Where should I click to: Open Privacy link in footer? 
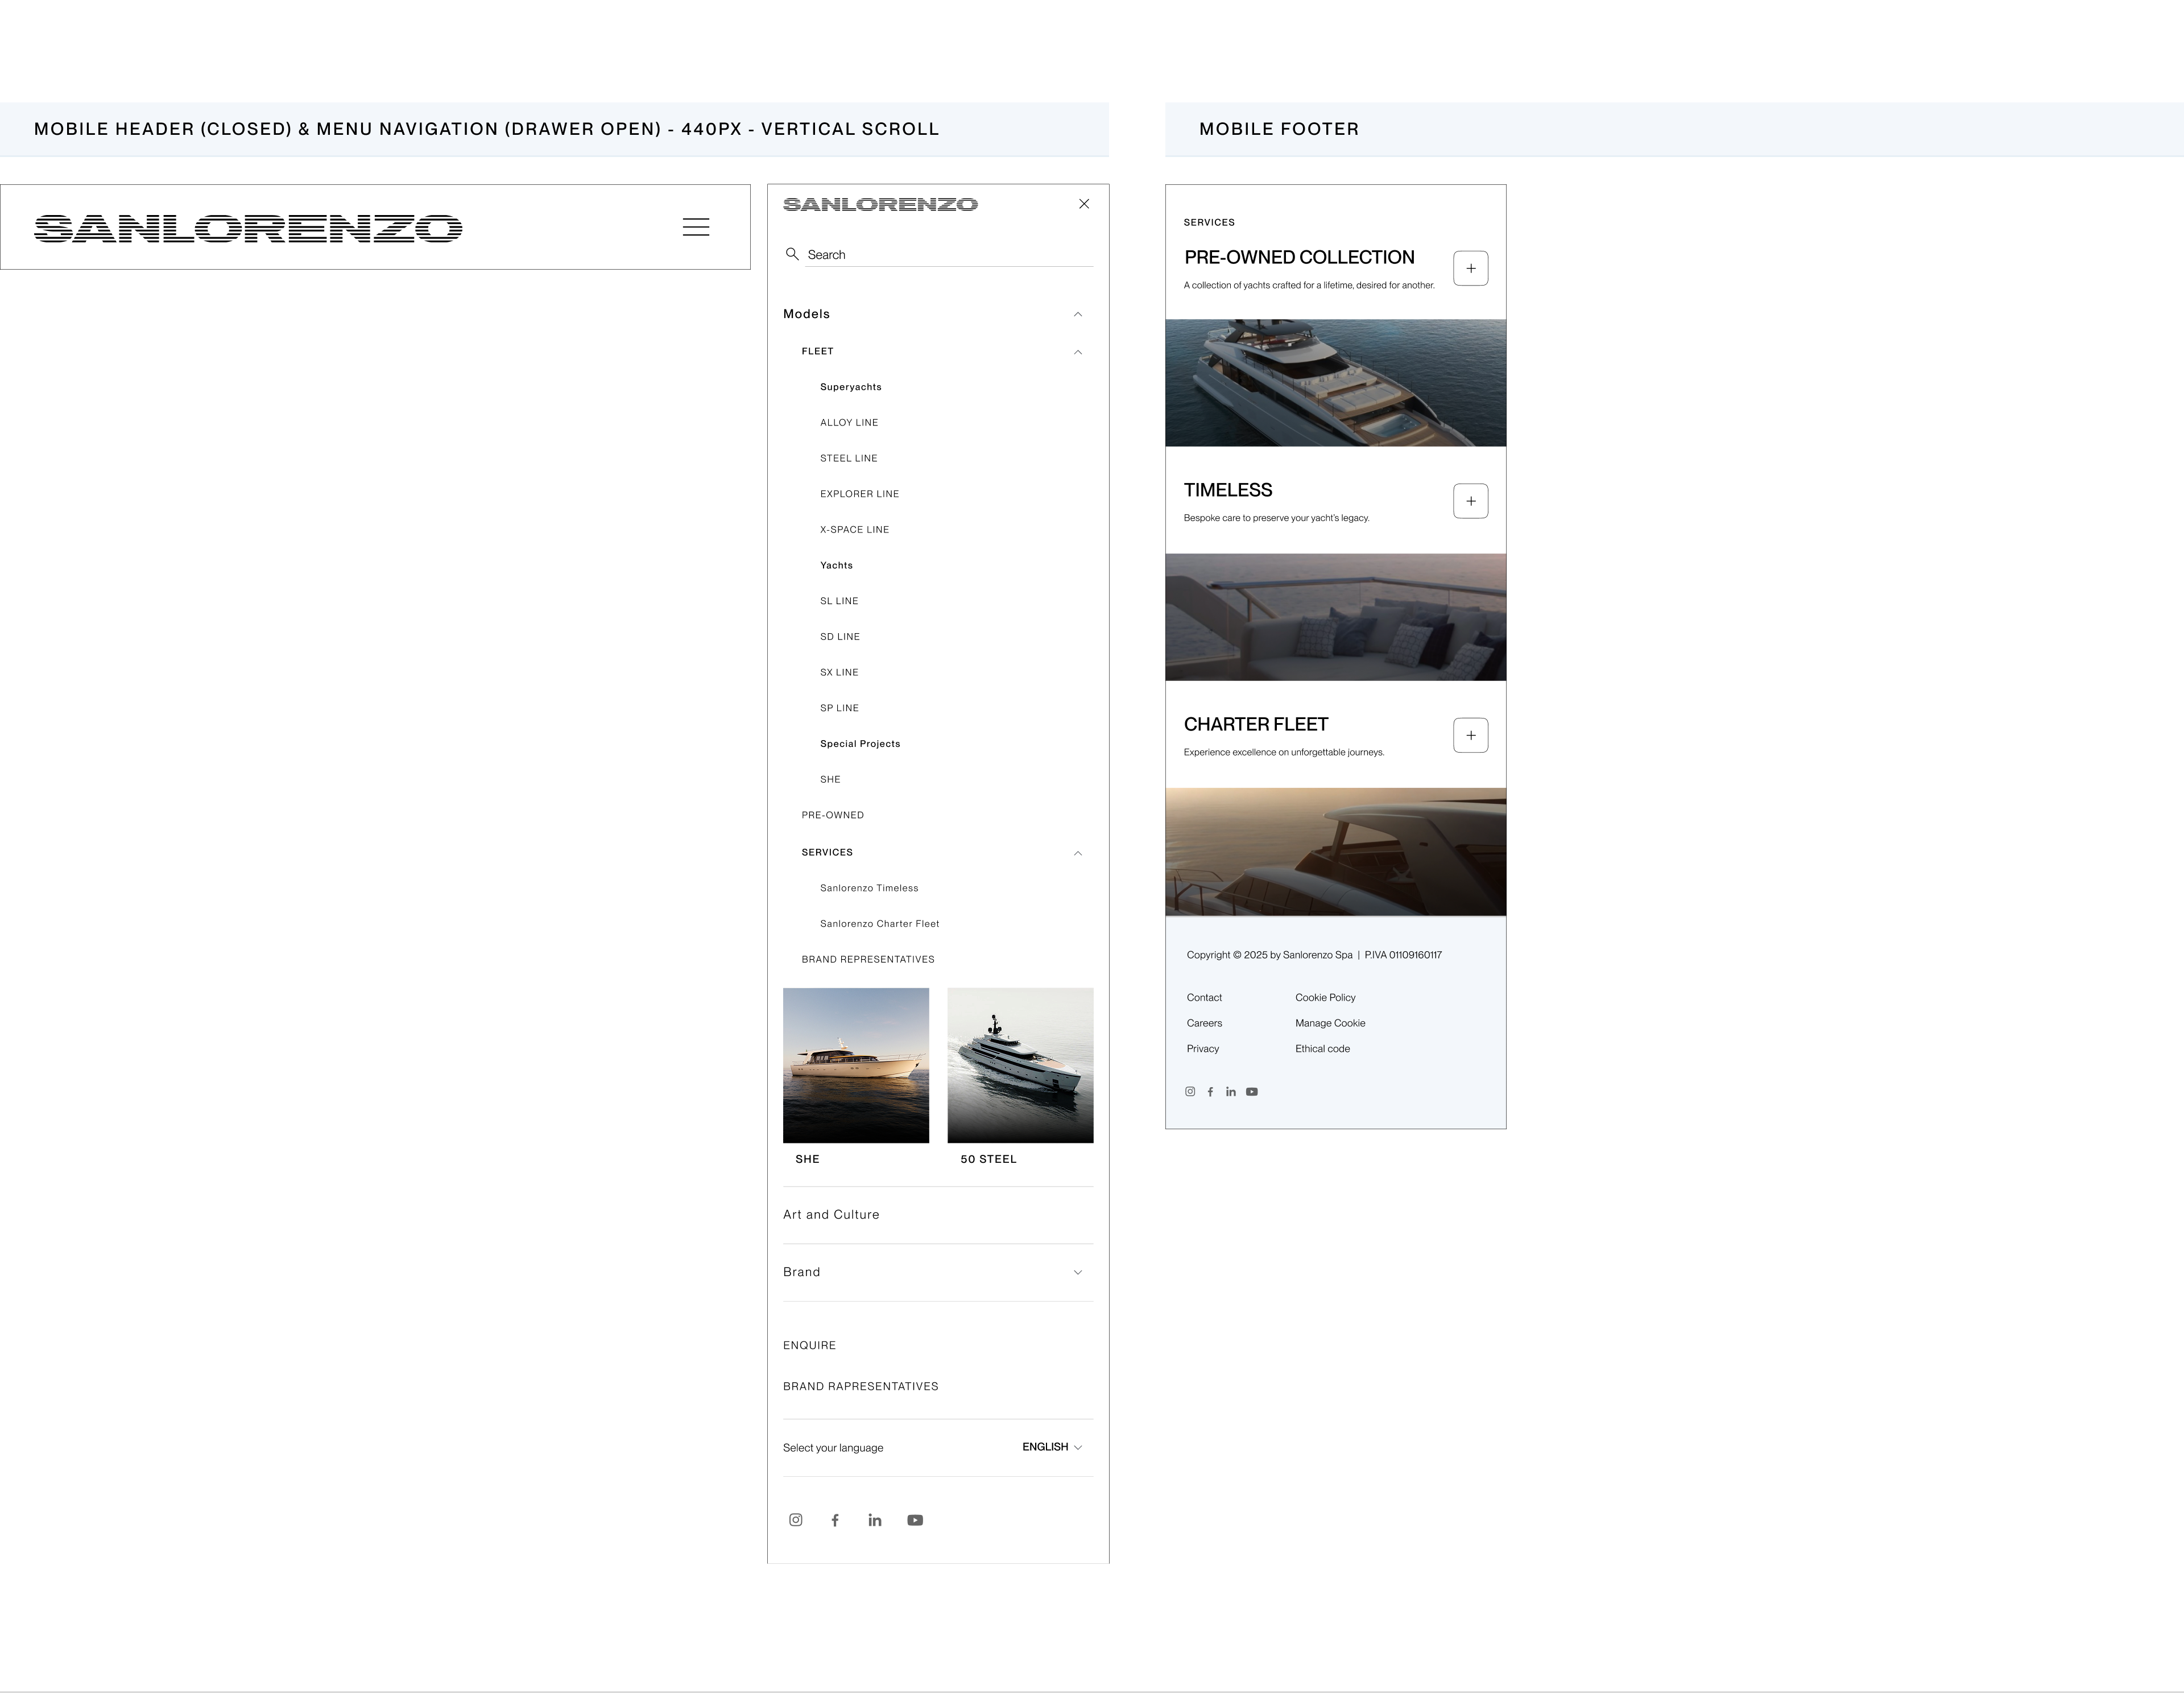(1203, 1049)
